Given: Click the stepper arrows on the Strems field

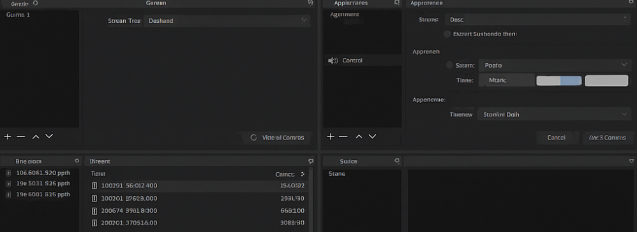Looking at the screenshot, I should [x=625, y=20].
